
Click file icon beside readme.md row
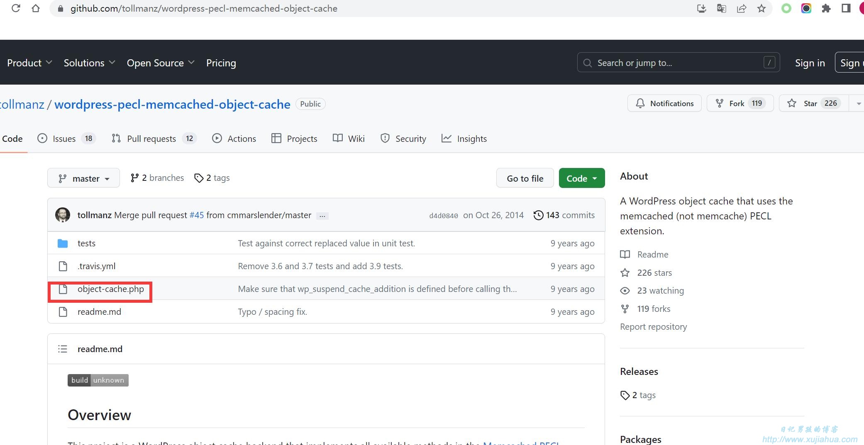pyautogui.click(x=63, y=312)
